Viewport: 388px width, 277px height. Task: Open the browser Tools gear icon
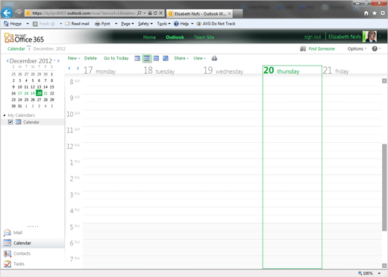[383, 13]
